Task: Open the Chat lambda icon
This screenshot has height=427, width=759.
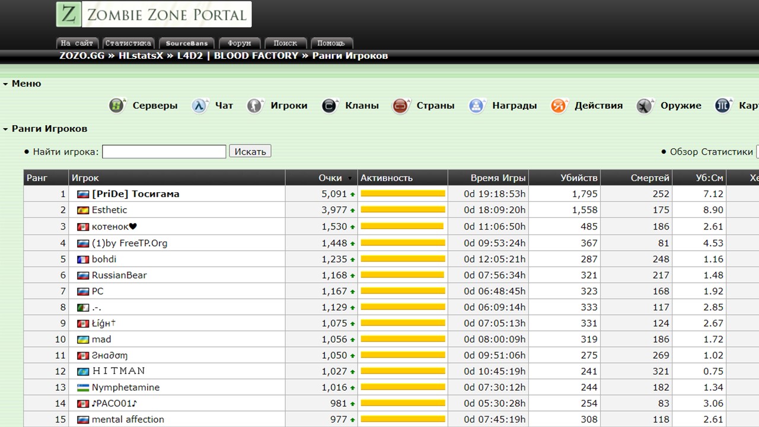Action: (200, 106)
